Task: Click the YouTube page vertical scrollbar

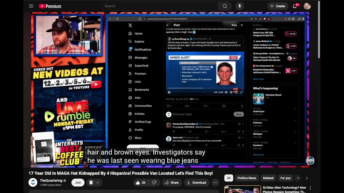Action: (x=319, y=29)
